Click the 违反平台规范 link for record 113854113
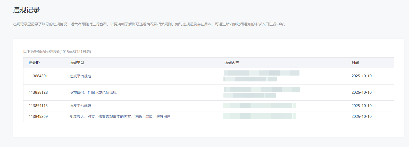 point(80,106)
